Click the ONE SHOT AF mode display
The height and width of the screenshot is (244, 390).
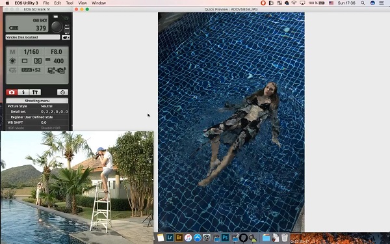[x=40, y=20]
